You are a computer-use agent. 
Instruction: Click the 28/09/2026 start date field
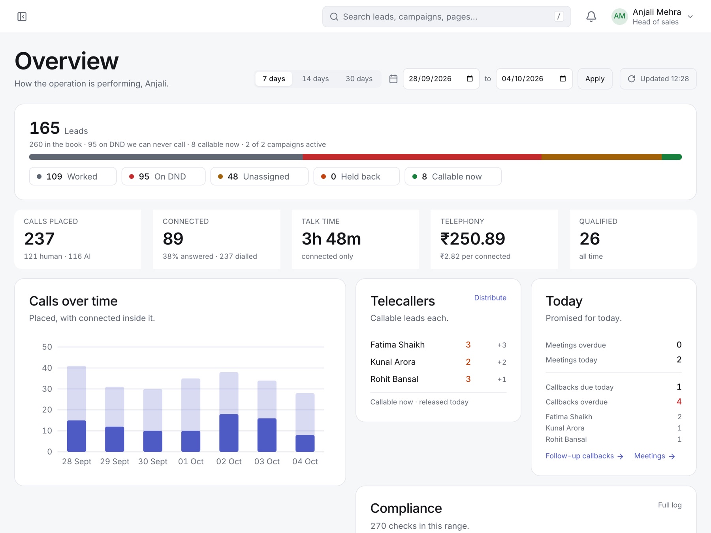[x=441, y=79]
